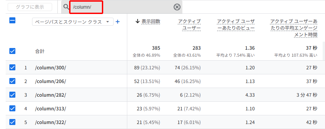Viewport: 325px width, 129px height.
Task: Click the 21 (5.45%) views cell
Action: click(148, 122)
